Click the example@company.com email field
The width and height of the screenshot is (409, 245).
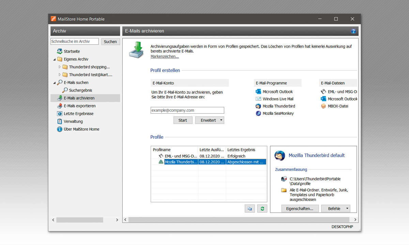pyautogui.click(x=187, y=110)
